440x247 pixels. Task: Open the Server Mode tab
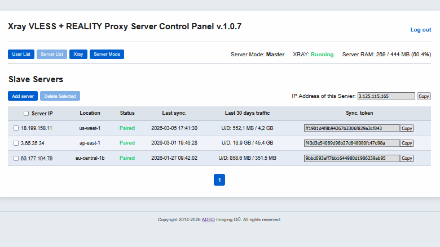click(107, 55)
